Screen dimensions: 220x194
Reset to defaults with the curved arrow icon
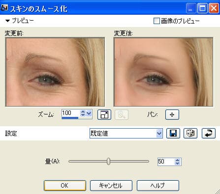(x=209, y=133)
